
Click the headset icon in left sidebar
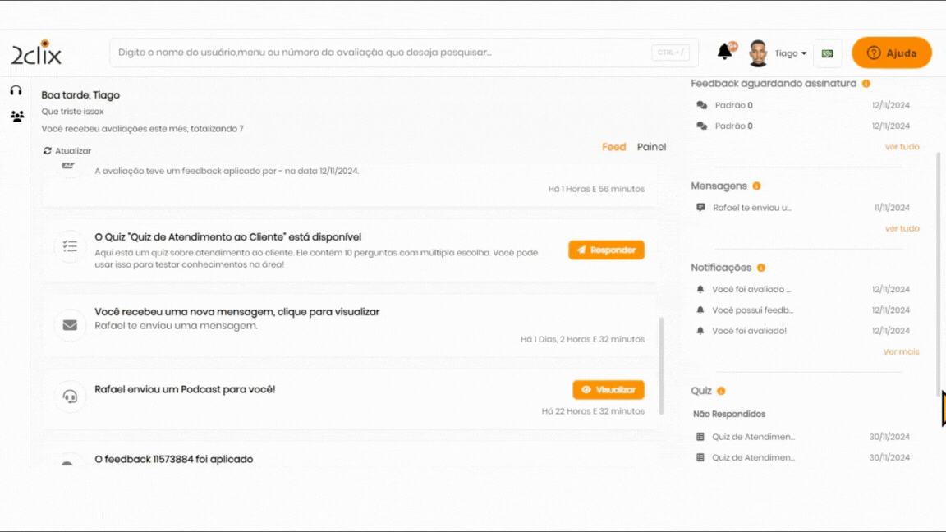[x=16, y=90]
